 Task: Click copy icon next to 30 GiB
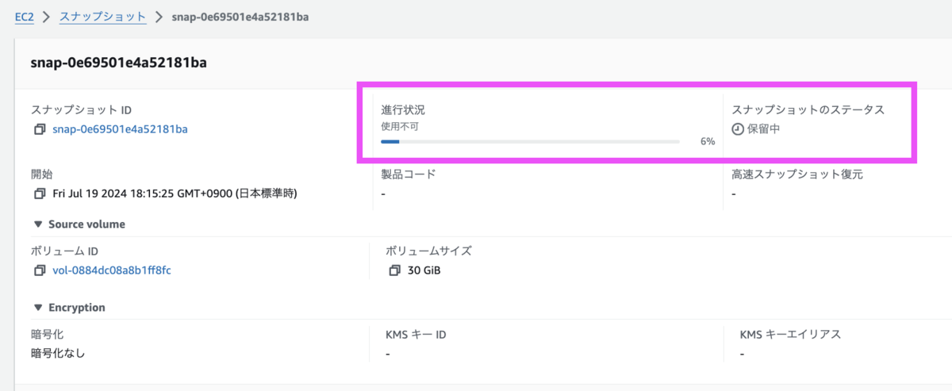coord(394,270)
